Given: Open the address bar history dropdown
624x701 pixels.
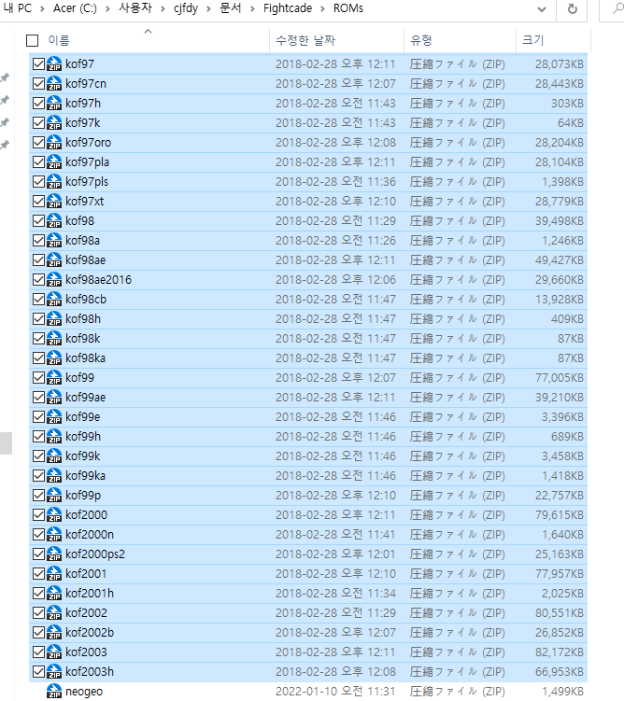Looking at the screenshot, I should [x=542, y=9].
